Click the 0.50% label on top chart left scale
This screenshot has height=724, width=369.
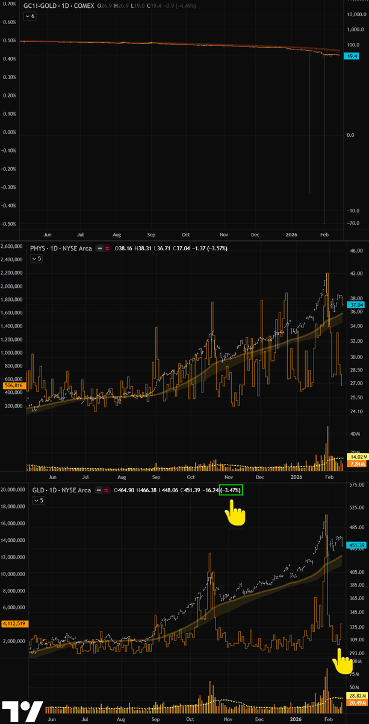pos(10,40)
